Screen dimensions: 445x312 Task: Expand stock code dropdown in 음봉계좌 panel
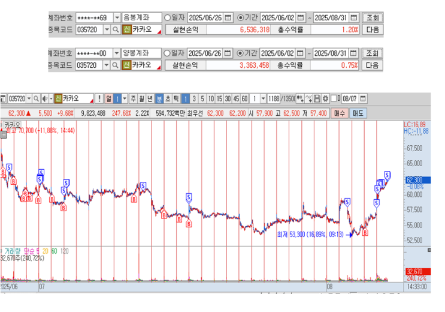(x=107, y=29)
